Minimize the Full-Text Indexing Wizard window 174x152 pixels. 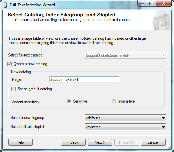142,4
